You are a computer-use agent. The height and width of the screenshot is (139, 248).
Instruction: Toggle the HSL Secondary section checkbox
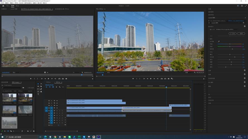pos(245,82)
